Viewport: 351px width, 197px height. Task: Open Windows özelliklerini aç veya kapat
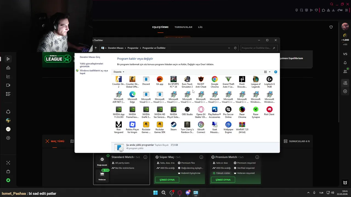tap(94, 72)
